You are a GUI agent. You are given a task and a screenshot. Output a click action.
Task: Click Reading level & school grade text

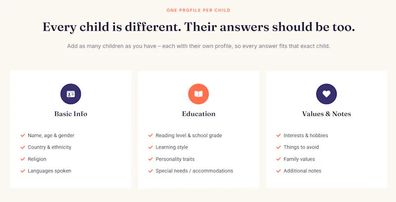tap(189, 135)
